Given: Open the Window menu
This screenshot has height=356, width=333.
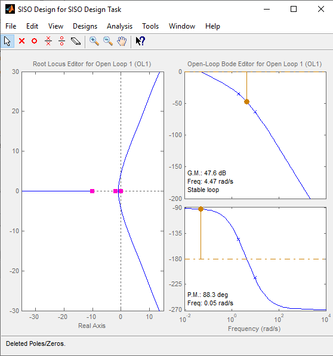Looking at the screenshot, I should point(182,26).
